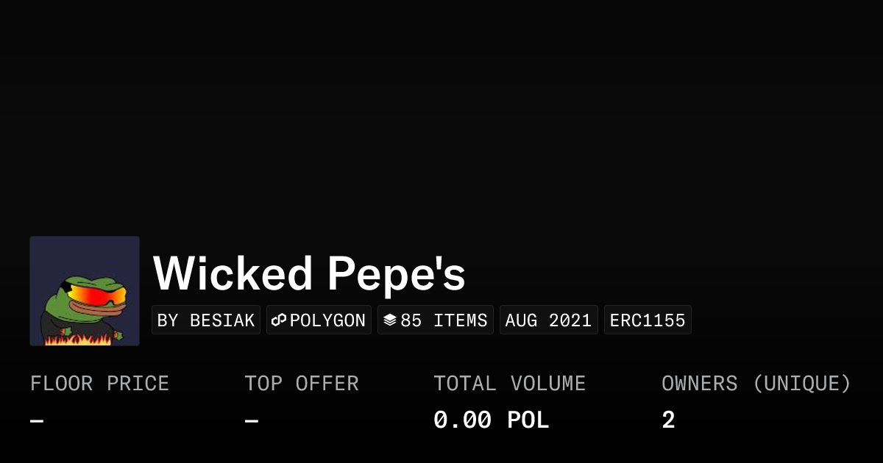Click the Polygon chain-link icon
Image resolution: width=883 pixels, height=463 pixels.
[279, 320]
